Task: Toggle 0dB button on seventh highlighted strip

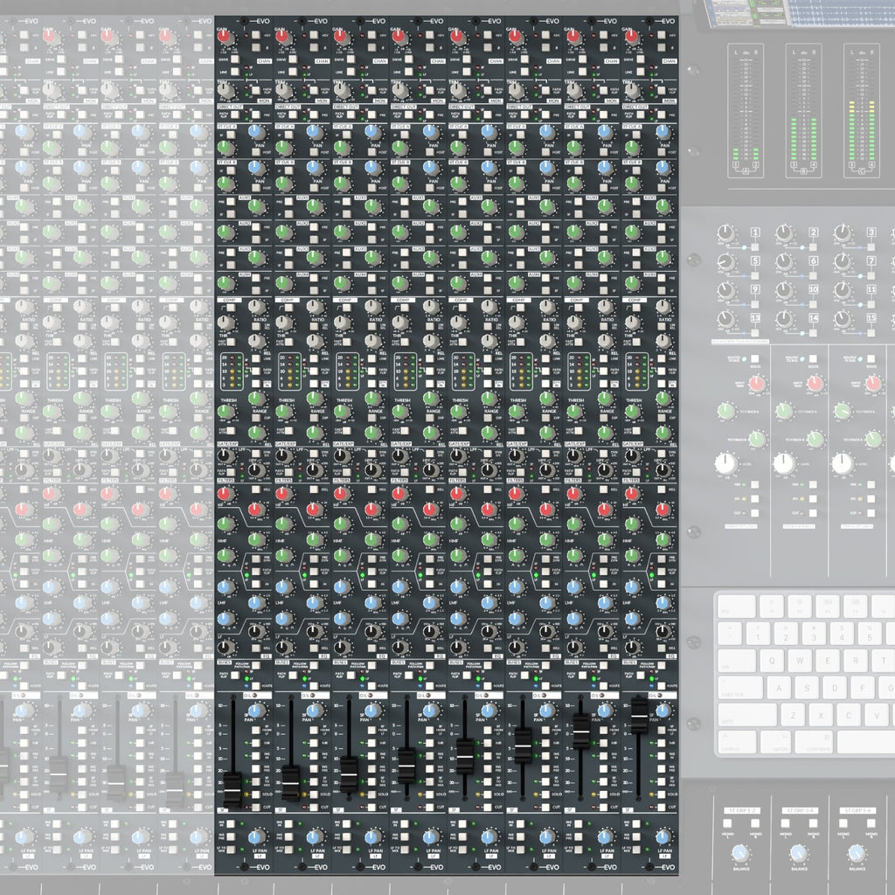Action: click(x=603, y=743)
